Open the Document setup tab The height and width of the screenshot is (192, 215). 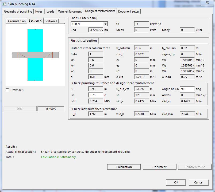(x=128, y=11)
